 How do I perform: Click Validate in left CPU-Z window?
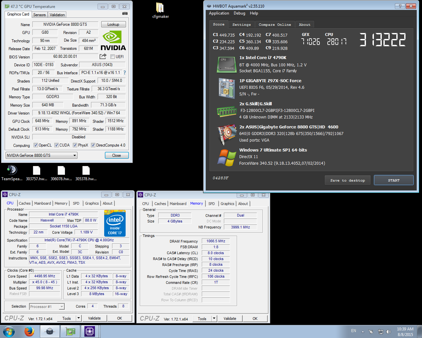[x=94, y=318]
